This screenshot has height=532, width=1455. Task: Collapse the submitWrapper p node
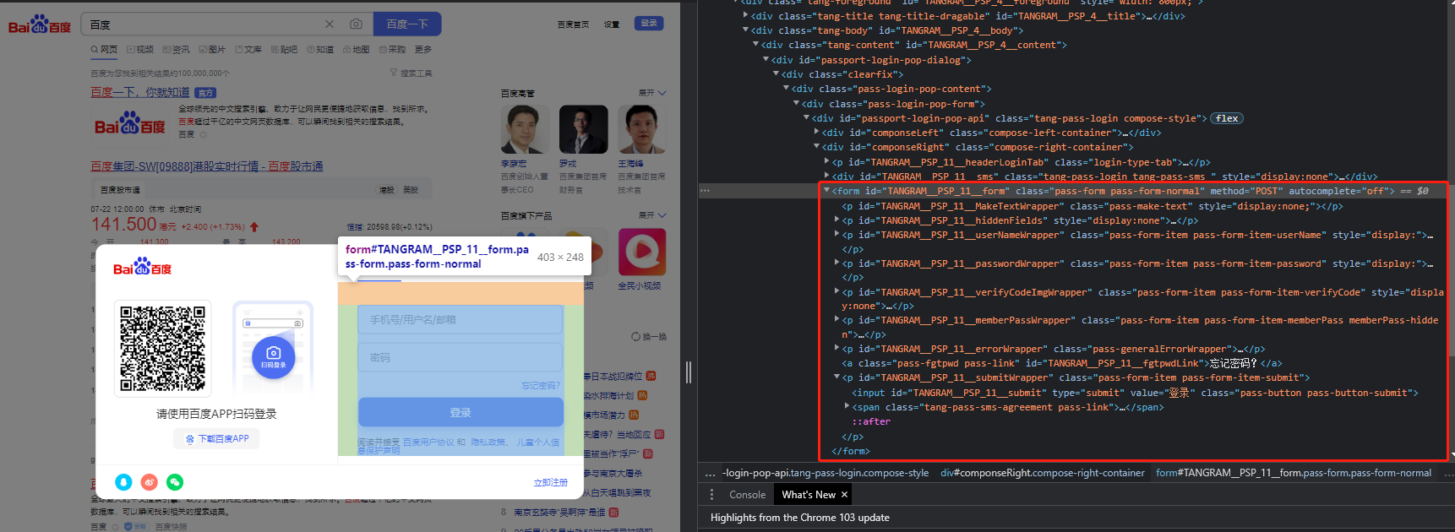click(836, 377)
